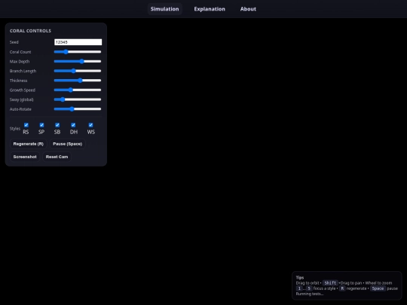Click the Seed input field
This screenshot has width=407, height=305.
click(78, 42)
